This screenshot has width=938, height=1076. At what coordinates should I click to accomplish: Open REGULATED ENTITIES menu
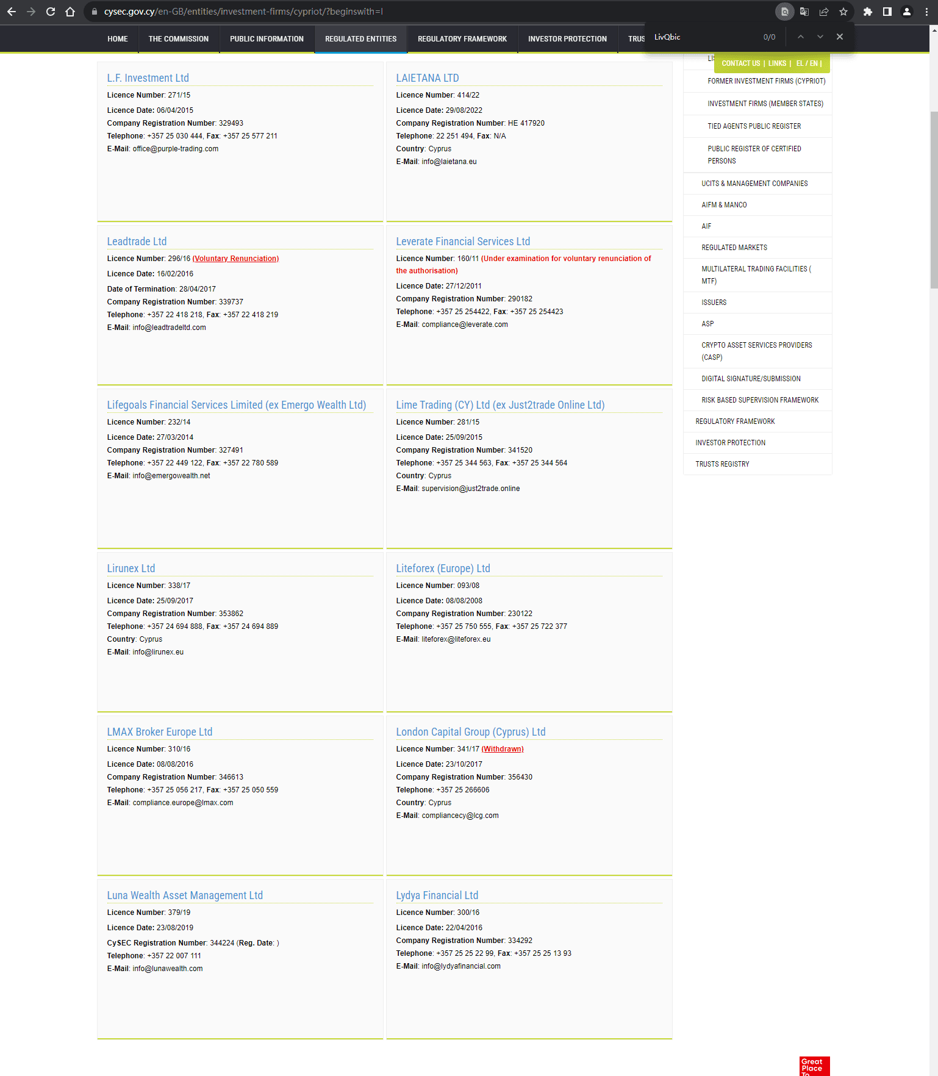pyautogui.click(x=360, y=39)
